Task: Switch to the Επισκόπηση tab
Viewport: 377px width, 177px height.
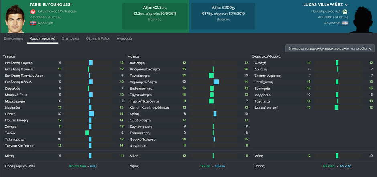Action: (13, 38)
